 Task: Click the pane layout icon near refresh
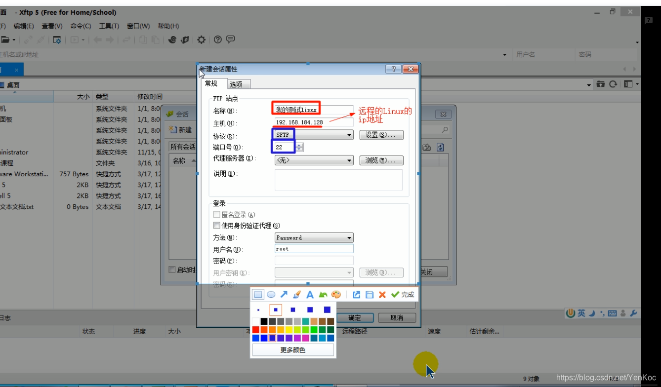(628, 84)
